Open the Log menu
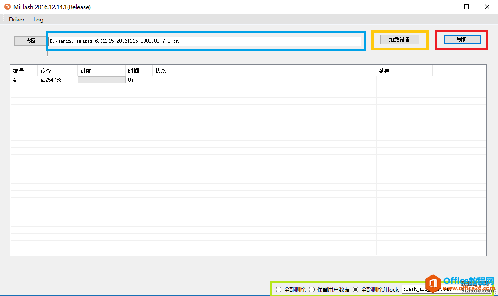Screen dimensions: 498x296 pyautogui.click(x=38, y=19)
